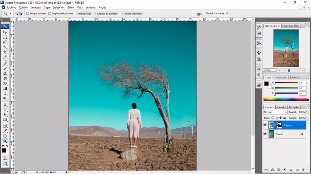The image size is (311, 174).
Task: Open the Character panel icon
Action: coord(259,69)
